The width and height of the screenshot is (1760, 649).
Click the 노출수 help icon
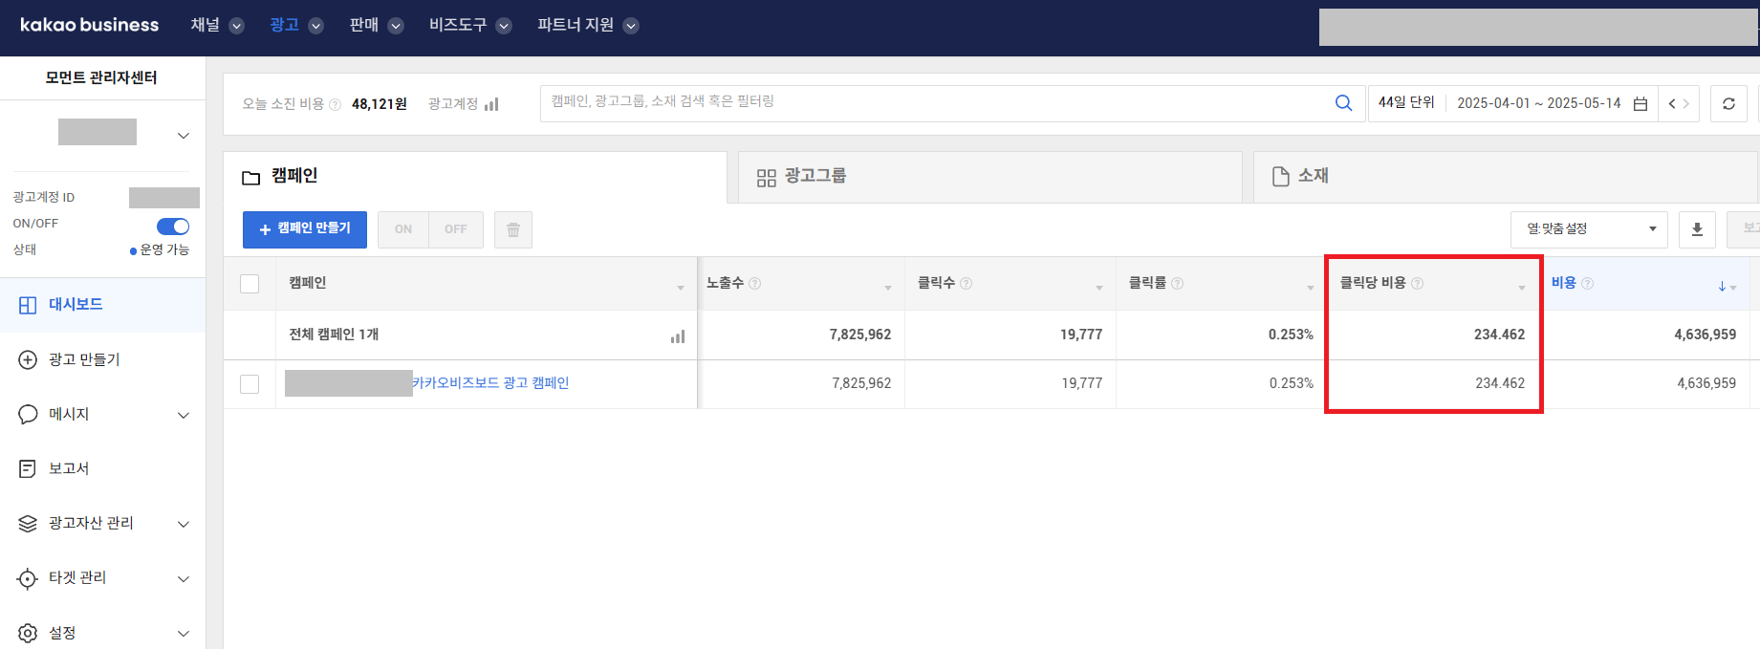tap(755, 284)
